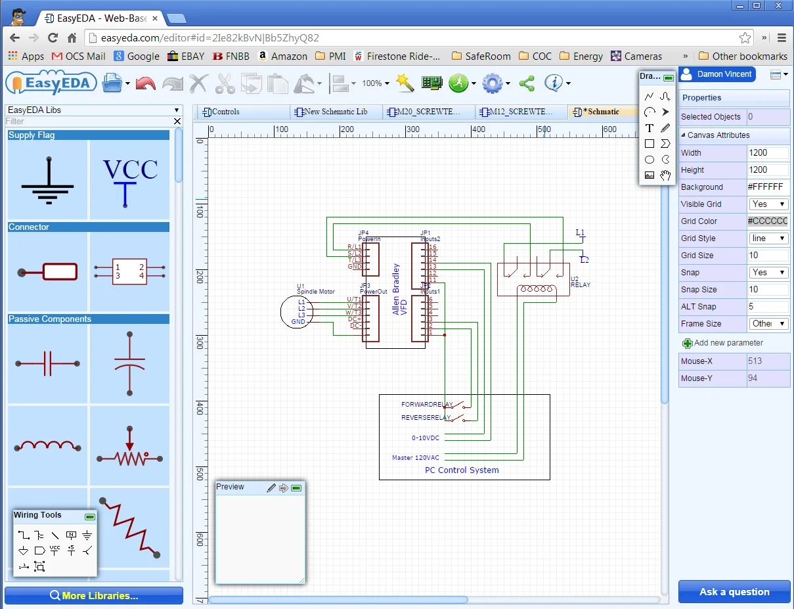Click the Grid Color #CCCCCC field

[768, 221]
